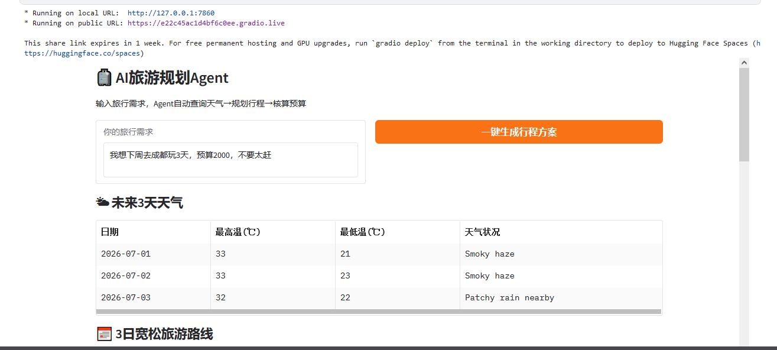777x350 pixels.
Task: Click the 日期 column header
Action: click(x=154, y=232)
